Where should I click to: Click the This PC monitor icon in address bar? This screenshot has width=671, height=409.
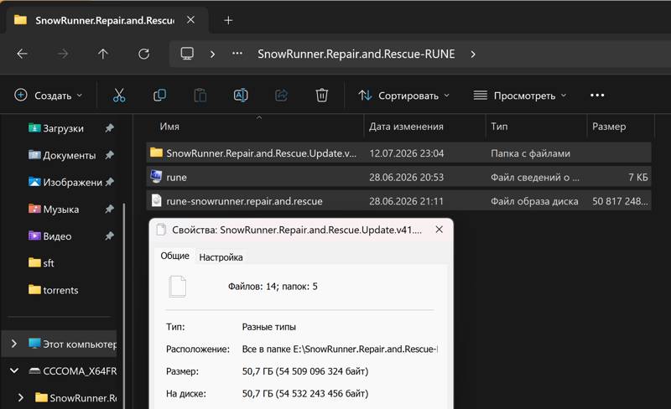point(187,54)
